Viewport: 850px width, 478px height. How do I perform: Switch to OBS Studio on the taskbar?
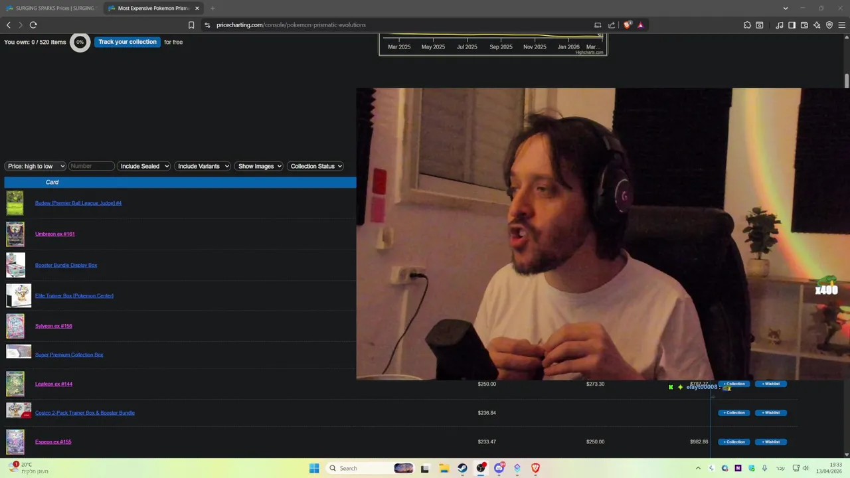click(x=481, y=468)
